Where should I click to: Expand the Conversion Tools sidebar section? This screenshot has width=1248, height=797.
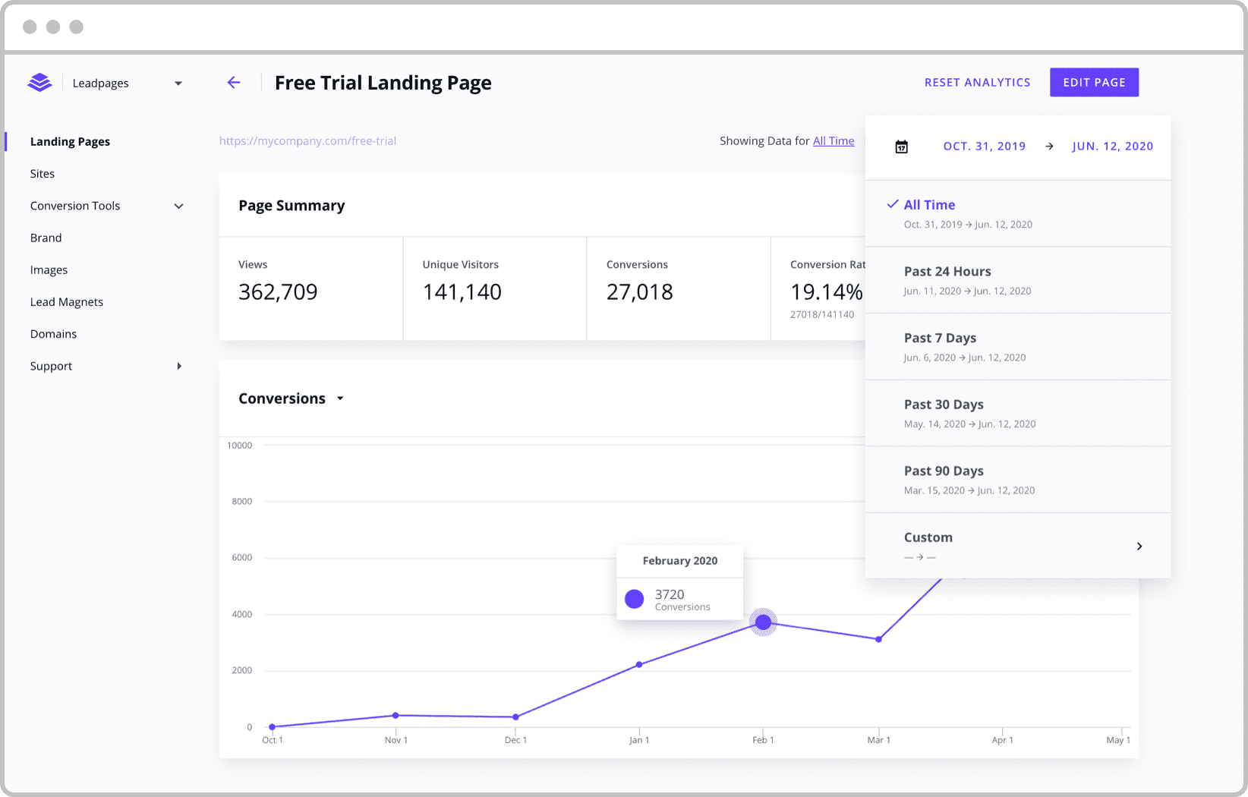(178, 206)
